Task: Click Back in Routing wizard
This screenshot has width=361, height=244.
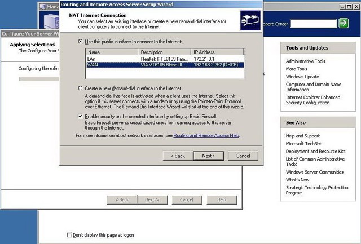Action: [x=178, y=156]
